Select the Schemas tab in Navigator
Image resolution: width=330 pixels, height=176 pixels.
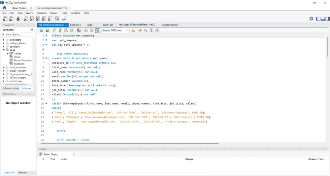pos(26,88)
